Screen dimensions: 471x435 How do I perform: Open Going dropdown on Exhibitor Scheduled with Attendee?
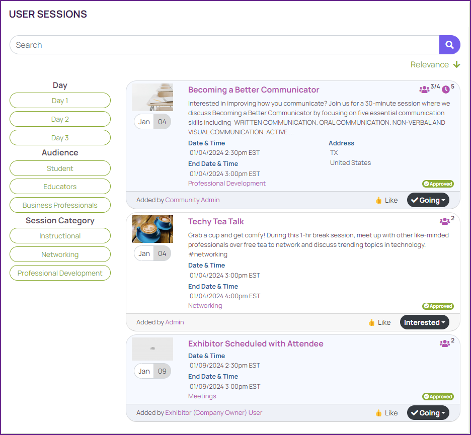click(428, 413)
